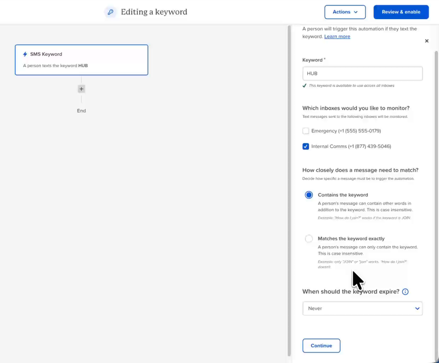Image resolution: width=439 pixels, height=363 pixels.
Task: Open the keyword expiry info icon
Action: coord(405,291)
